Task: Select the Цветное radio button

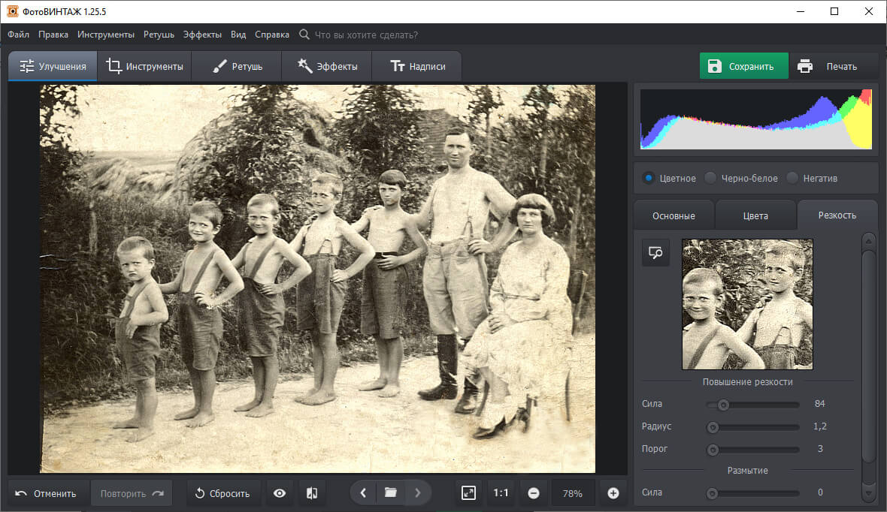Action: 649,178
